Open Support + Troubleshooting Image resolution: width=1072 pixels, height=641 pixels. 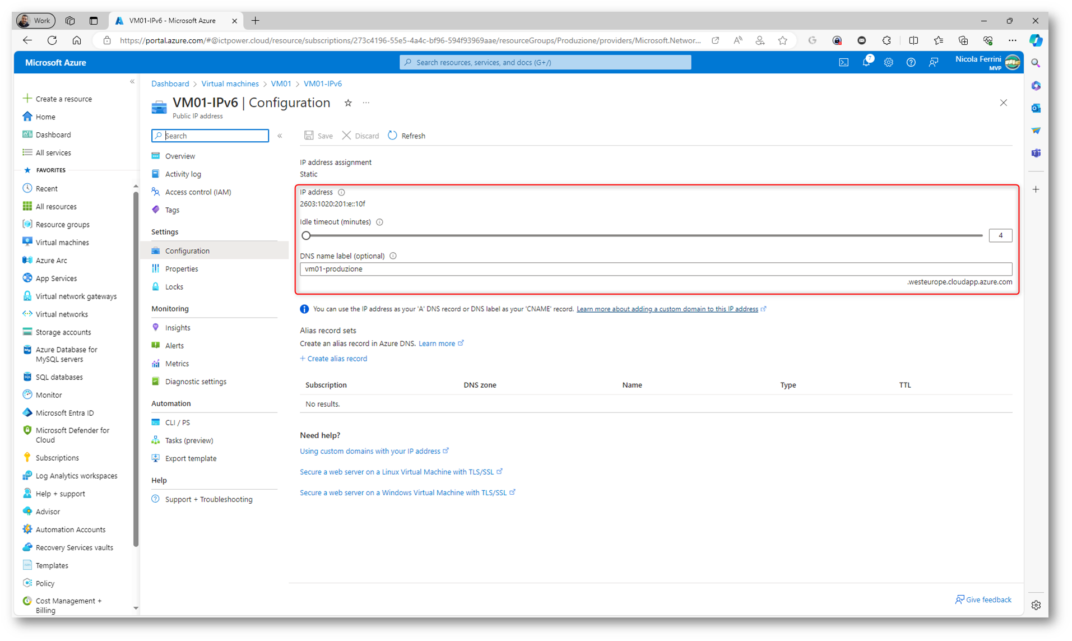(x=208, y=499)
